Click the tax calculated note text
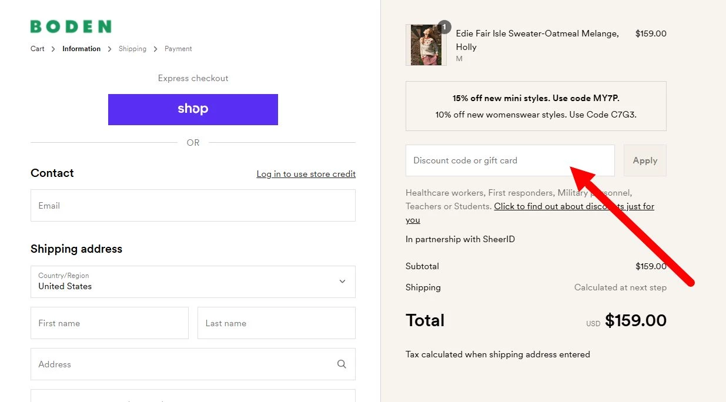The width and height of the screenshot is (726, 402). click(x=498, y=354)
